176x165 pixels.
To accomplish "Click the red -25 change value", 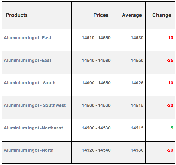I will point(170,60).
